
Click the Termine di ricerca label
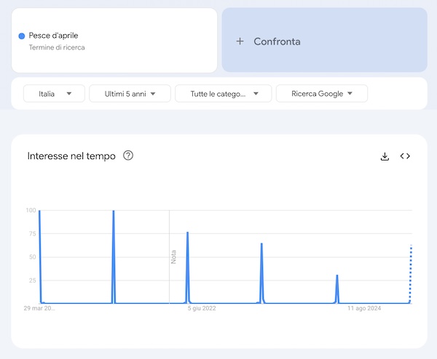click(x=57, y=48)
